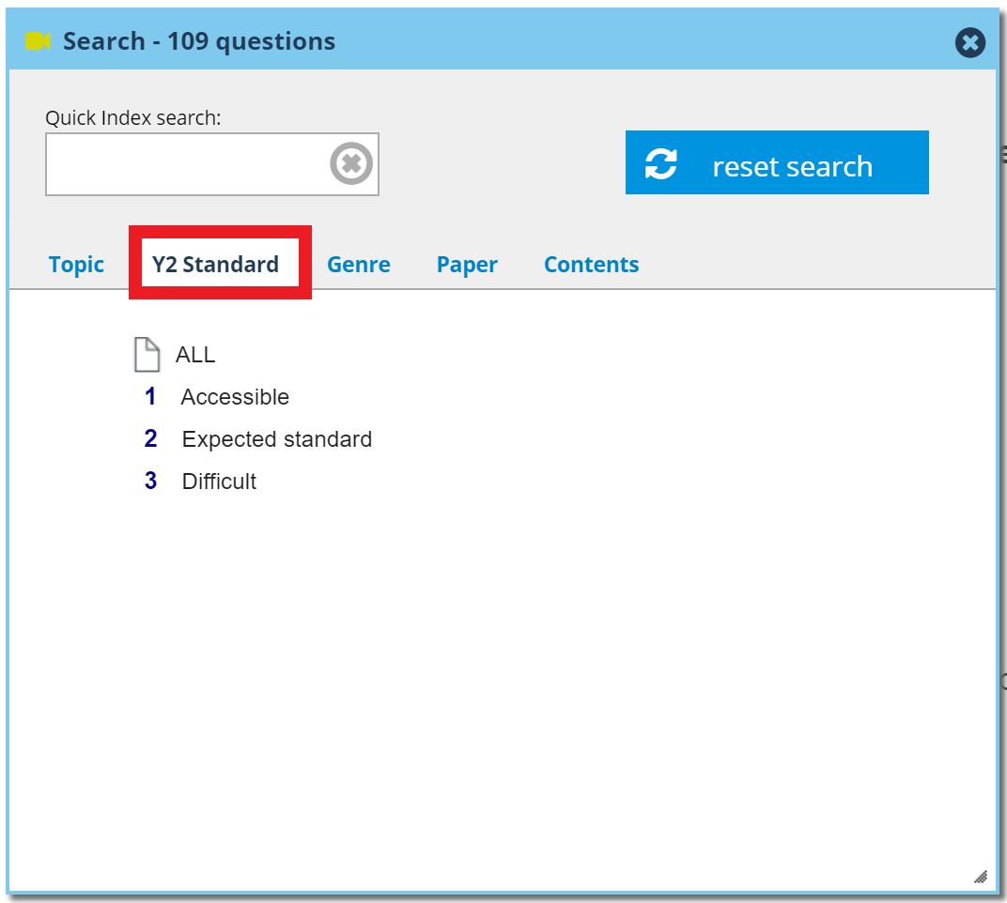Screen dimensions: 1007x903
Task: Filter by Accessible standard
Action: (235, 397)
